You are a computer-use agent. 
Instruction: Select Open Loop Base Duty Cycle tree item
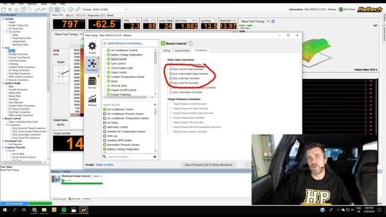click(23, 122)
